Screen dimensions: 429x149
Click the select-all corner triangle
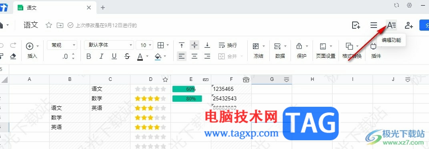coord(4,80)
